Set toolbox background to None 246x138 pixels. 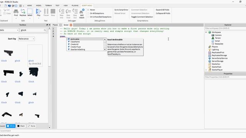[32, 126]
